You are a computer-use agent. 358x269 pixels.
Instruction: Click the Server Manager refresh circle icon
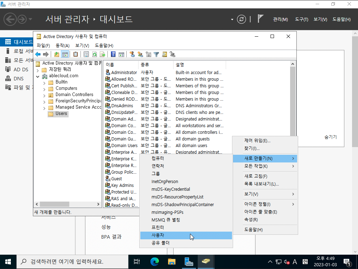[241, 19]
